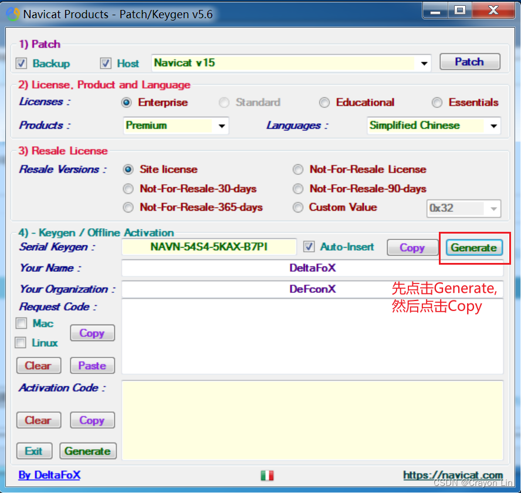Select the Custom Value radio button
The width and height of the screenshot is (521, 493).
(298, 207)
